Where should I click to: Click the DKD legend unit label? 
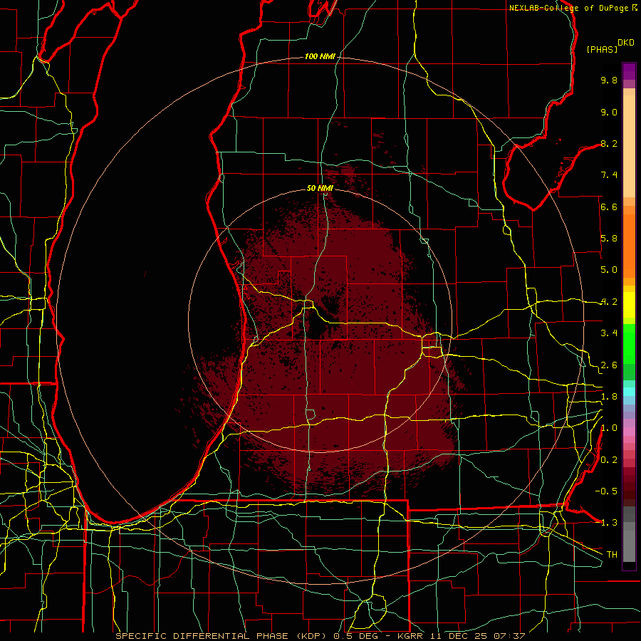(x=626, y=43)
